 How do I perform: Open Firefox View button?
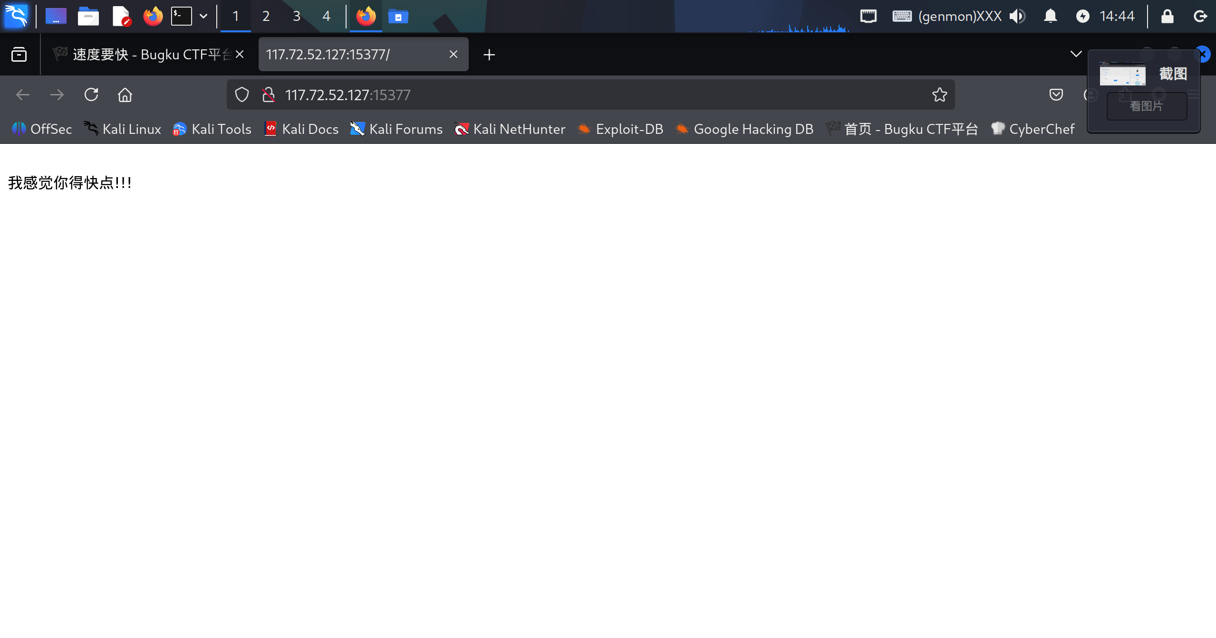(19, 55)
